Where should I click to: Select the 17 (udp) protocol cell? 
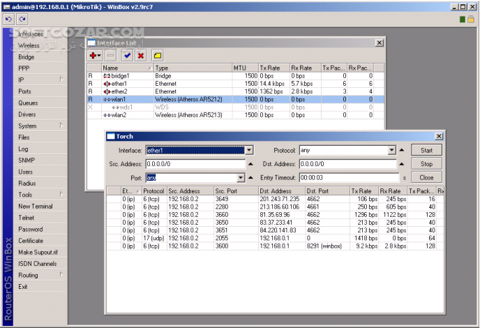click(154, 238)
